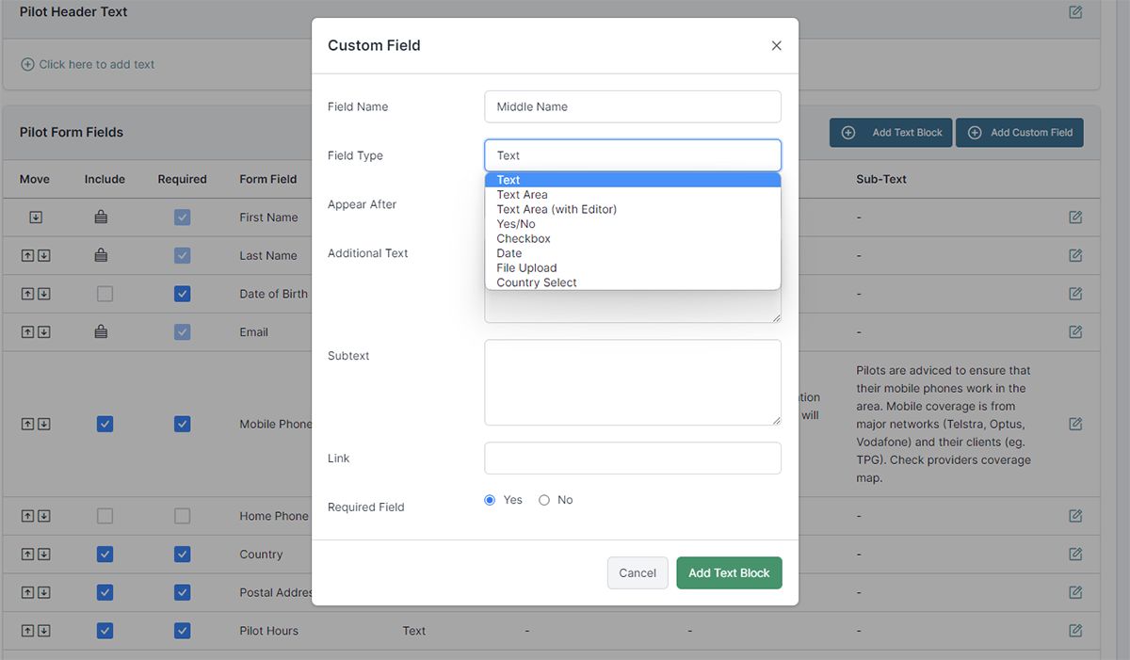Click the green Add Text Block button
The height and width of the screenshot is (660, 1130).
click(728, 572)
